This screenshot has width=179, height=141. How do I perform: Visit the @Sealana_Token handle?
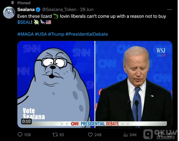(x=59, y=9)
